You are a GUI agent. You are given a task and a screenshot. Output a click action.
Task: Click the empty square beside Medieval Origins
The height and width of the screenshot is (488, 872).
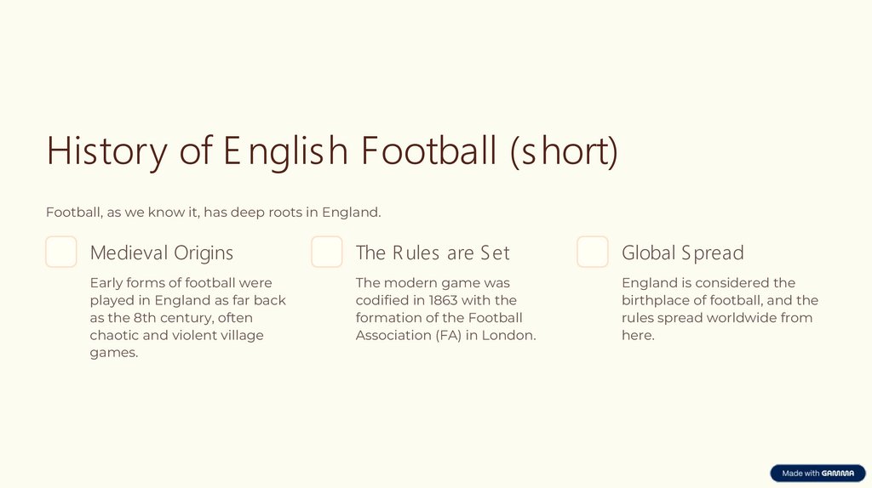[61, 253]
